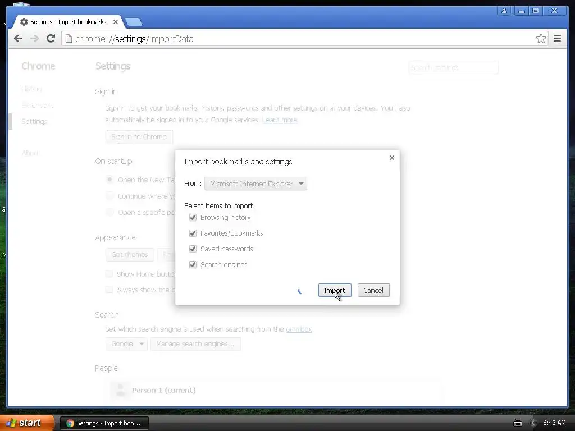Toggle Show Home button checkbox
The height and width of the screenshot is (431, 575).
[109, 274]
